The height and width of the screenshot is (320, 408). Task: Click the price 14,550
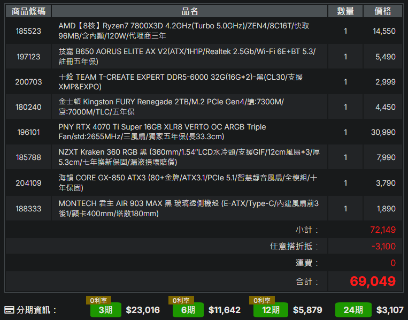384,31
